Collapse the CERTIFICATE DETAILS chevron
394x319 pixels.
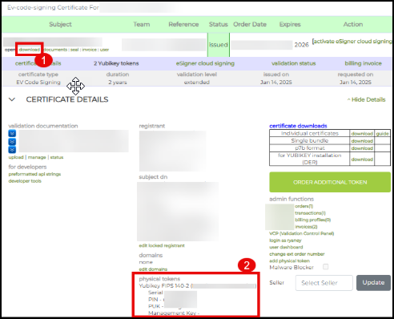coord(12,99)
